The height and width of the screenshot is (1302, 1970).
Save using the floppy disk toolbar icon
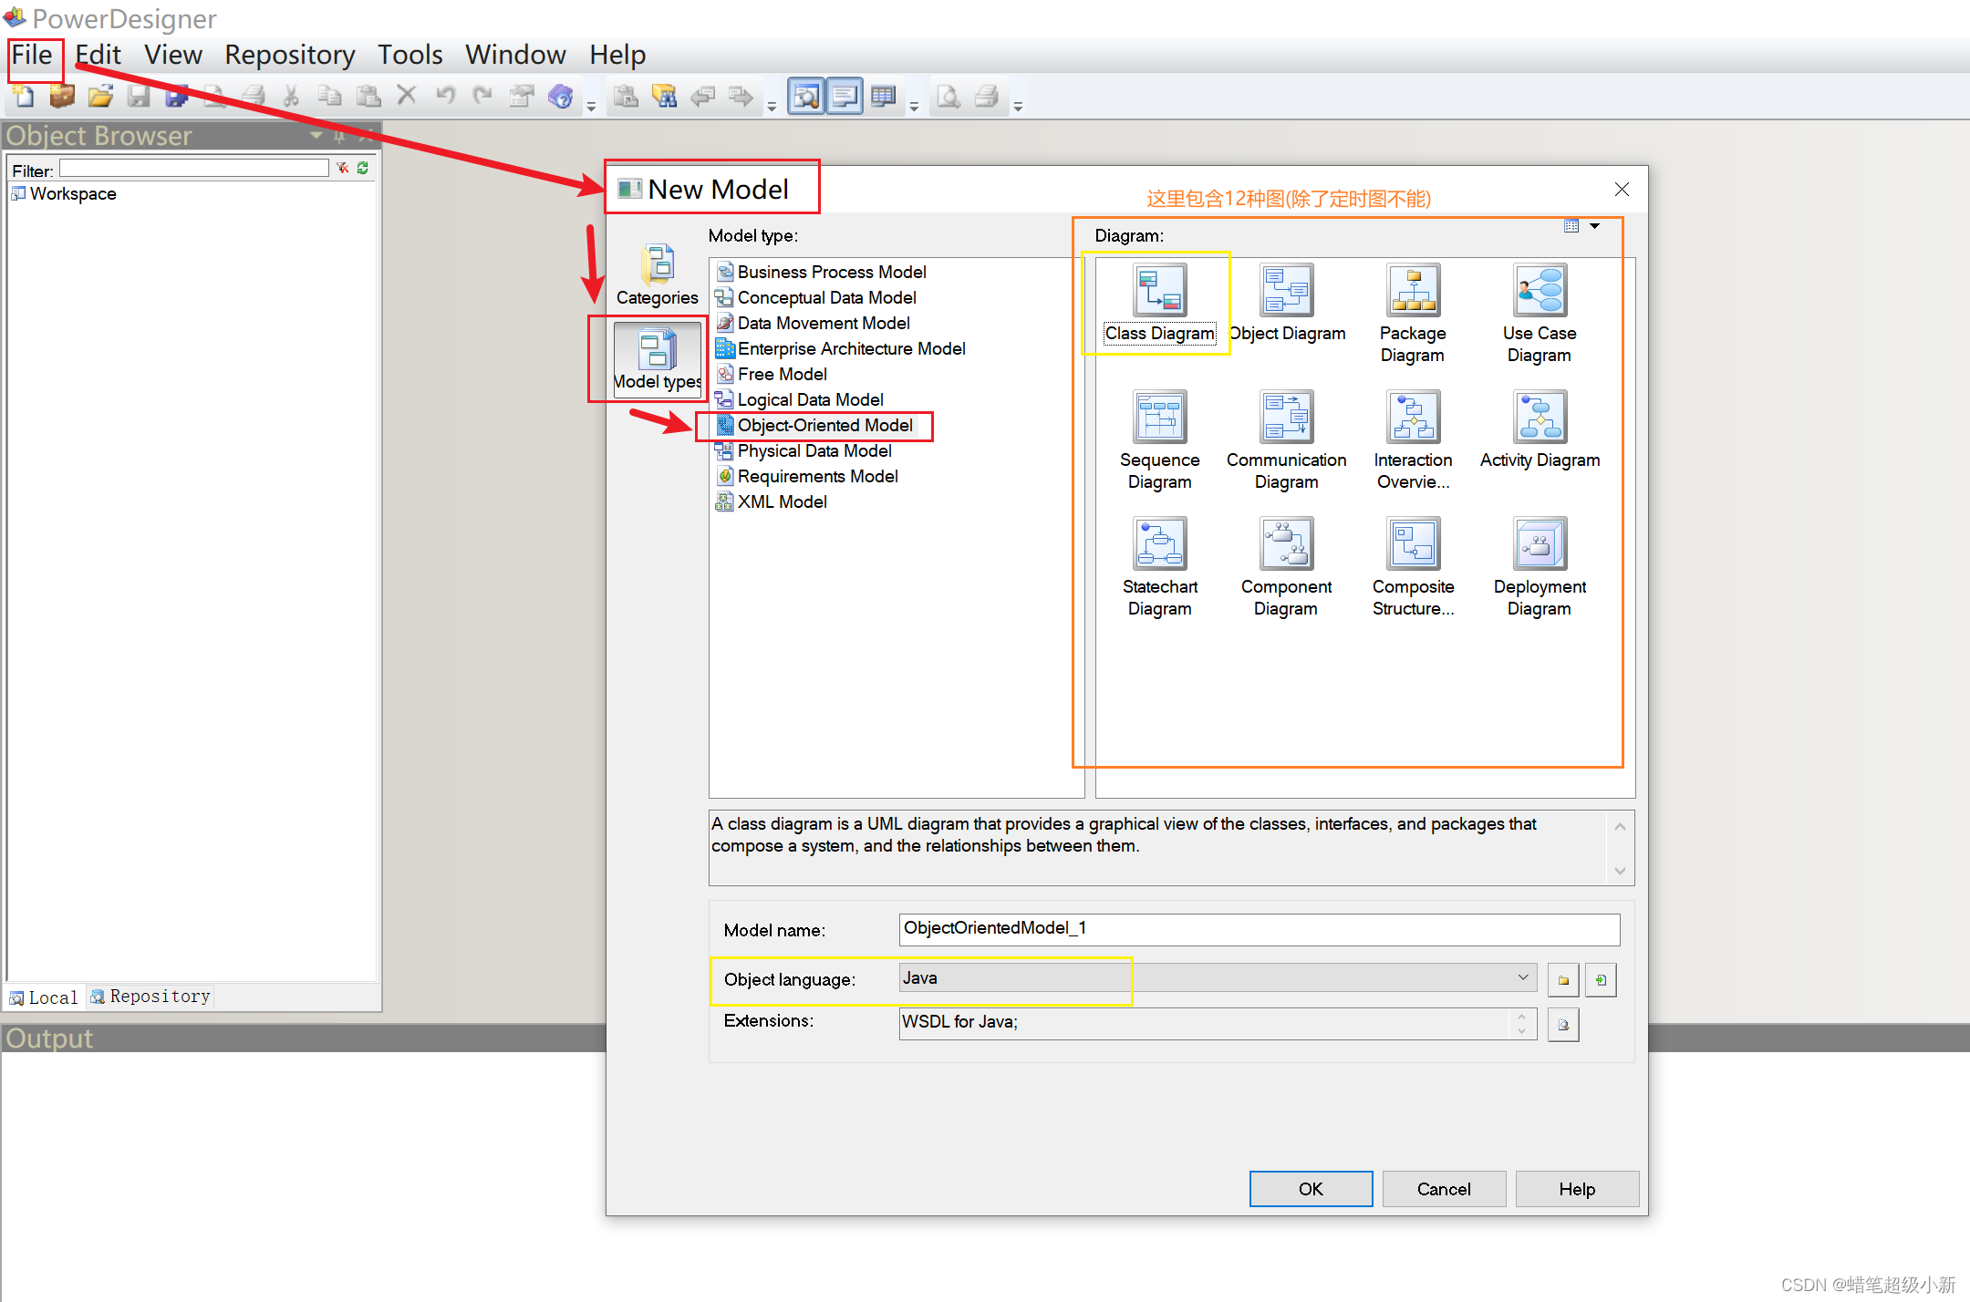pos(139,96)
